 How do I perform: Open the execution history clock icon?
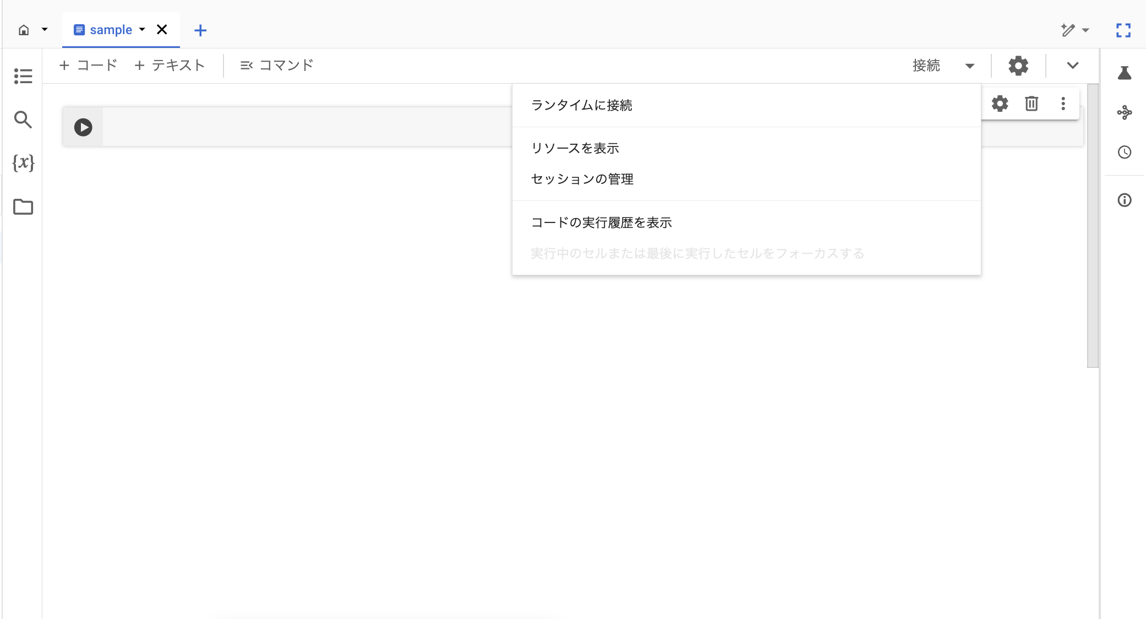tap(1125, 153)
